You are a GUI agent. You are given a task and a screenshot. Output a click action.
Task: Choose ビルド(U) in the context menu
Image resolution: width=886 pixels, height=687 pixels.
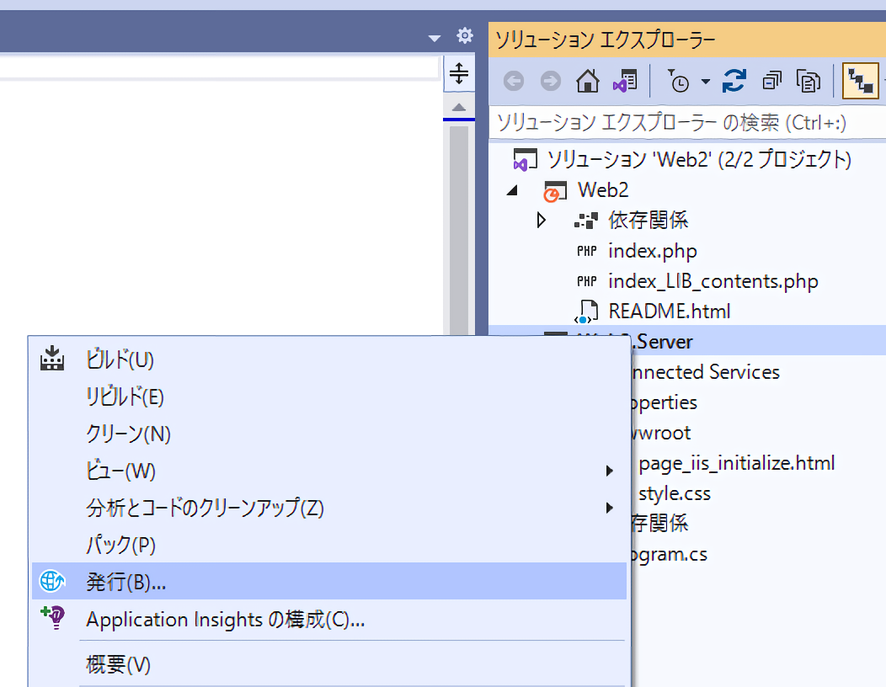tap(120, 359)
